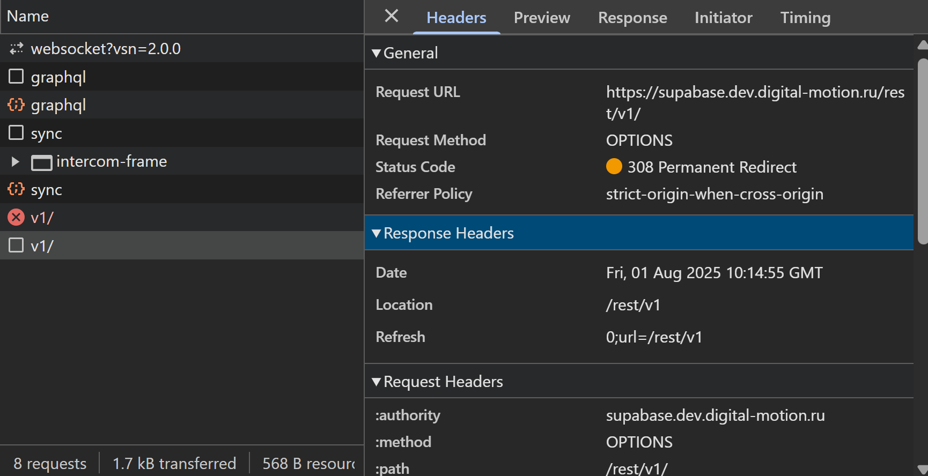Collapse the Request Headers section
Screen dimensions: 928x476
[377, 382]
